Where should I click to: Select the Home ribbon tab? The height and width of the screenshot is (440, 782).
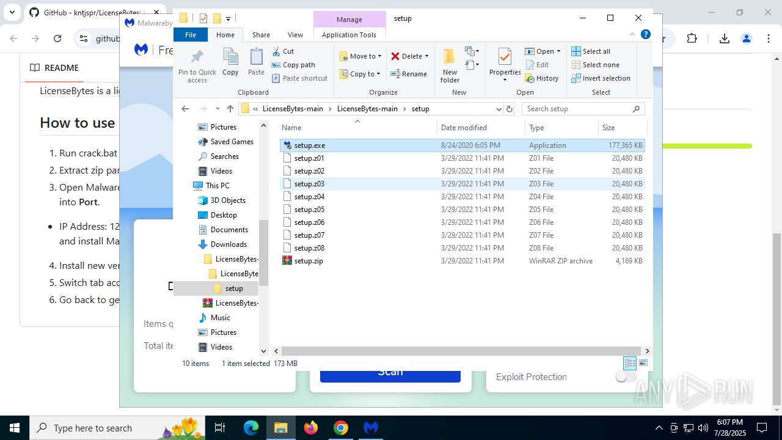(225, 35)
